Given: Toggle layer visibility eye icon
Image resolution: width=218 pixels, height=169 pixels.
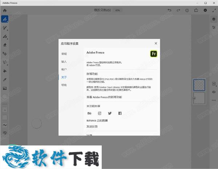Looking at the screenshot, I should tap(214, 92).
